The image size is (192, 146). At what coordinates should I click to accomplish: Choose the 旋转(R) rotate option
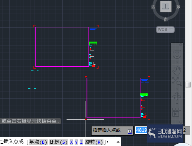[x=94, y=142]
